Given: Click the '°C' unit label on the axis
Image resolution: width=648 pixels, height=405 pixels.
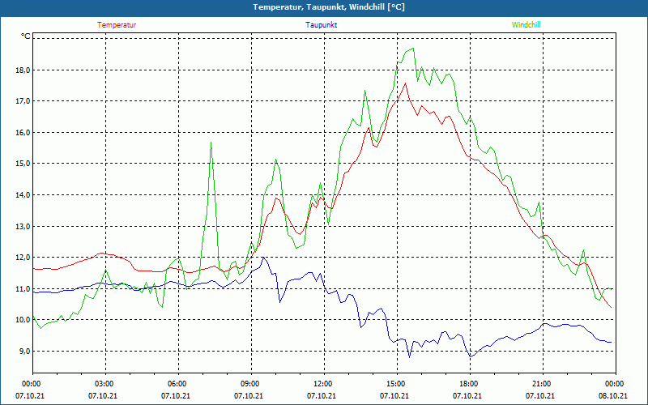Looking at the screenshot, I should point(26,36).
